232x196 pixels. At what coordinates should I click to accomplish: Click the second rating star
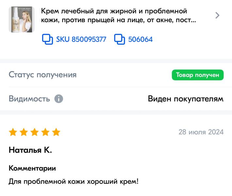tap(24, 132)
